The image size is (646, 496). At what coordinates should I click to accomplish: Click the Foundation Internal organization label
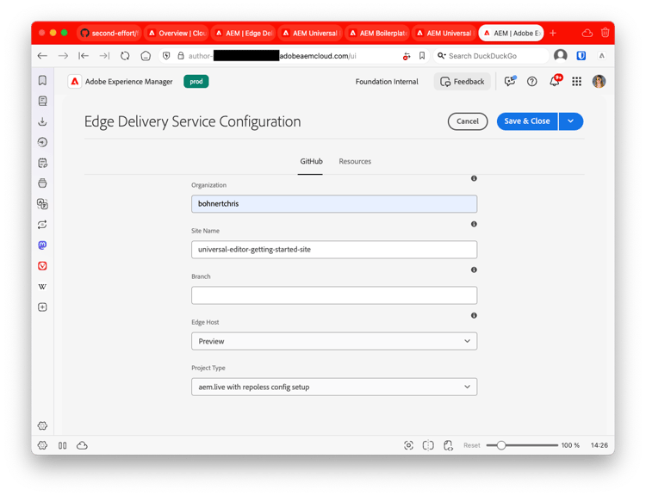tap(387, 82)
